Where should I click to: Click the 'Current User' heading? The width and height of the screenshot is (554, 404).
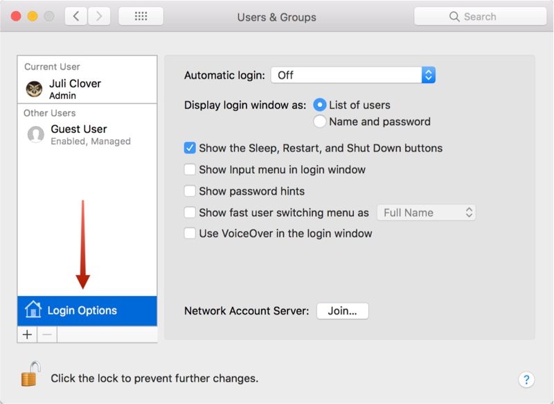tap(52, 67)
